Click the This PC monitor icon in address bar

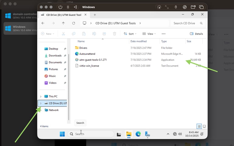point(84,23)
